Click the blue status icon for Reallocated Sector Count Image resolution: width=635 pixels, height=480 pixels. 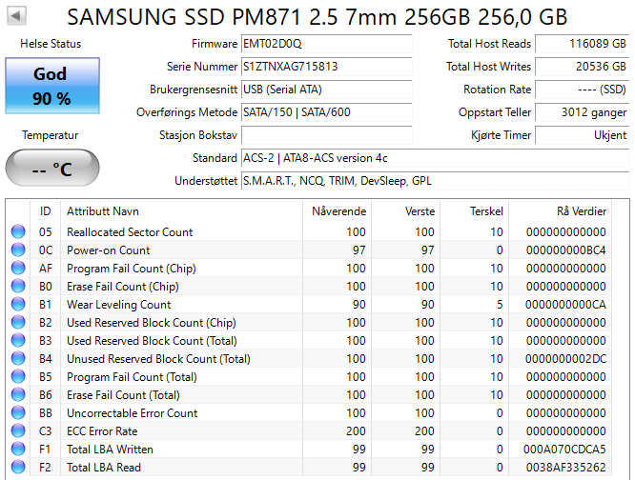tap(18, 232)
